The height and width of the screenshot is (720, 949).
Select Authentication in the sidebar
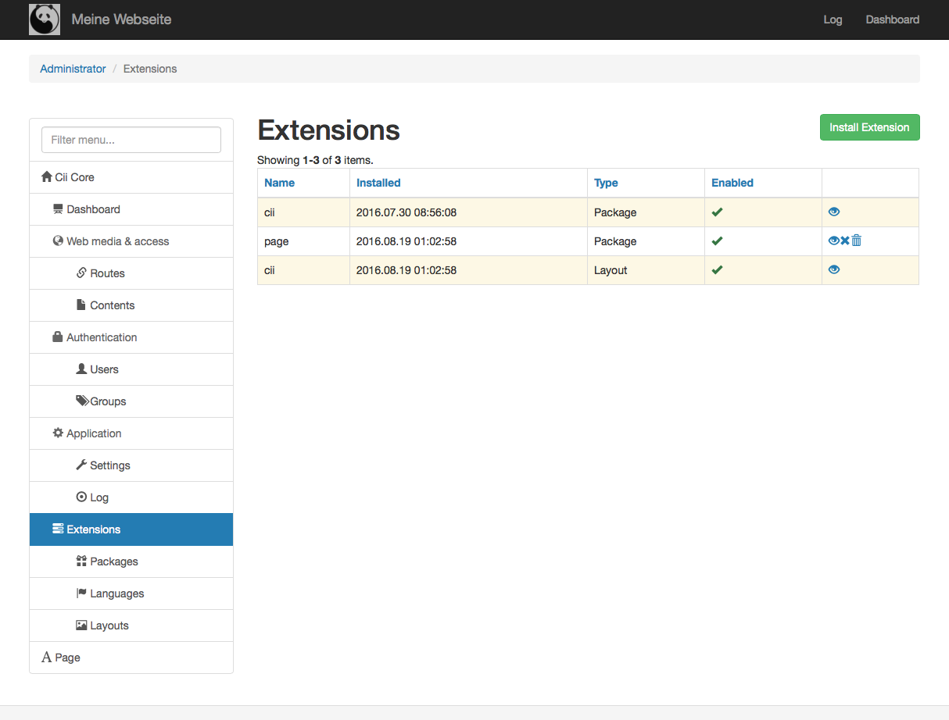131,337
